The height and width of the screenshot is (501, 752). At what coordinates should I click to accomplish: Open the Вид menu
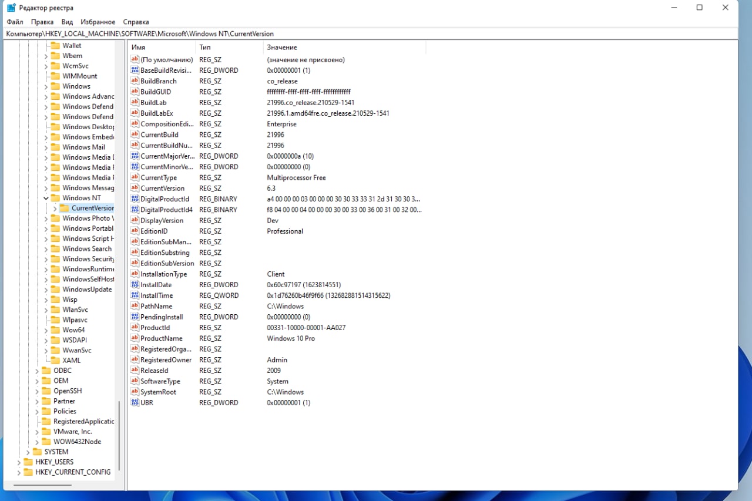67,22
